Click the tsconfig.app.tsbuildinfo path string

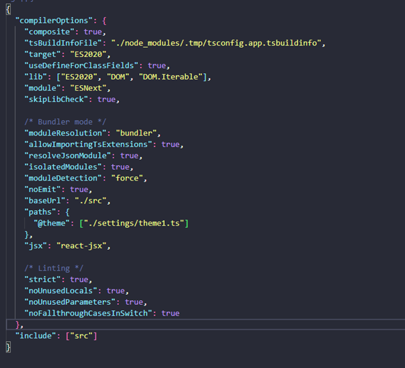click(x=217, y=43)
